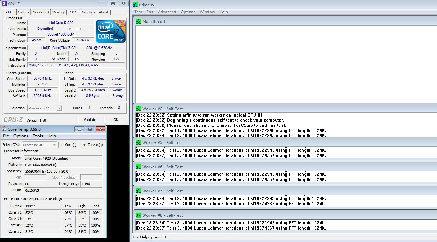Click the Worker #8 window icon
Image resolution: width=437 pixels, height=242 pixels.
tap(138, 215)
